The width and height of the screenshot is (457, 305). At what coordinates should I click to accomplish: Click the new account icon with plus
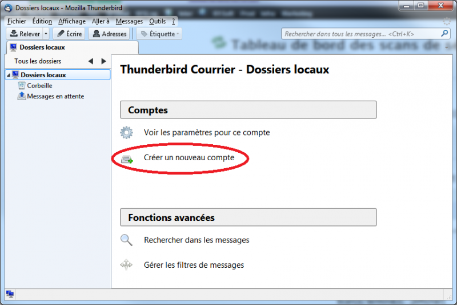point(127,159)
